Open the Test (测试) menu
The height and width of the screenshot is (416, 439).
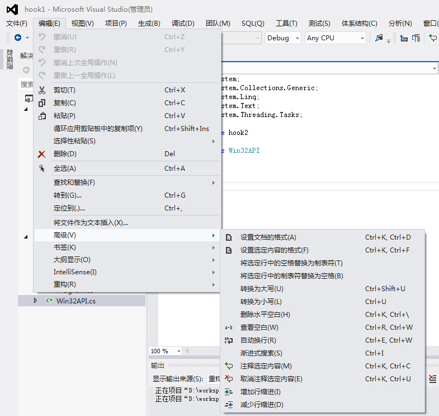point(319,24)
